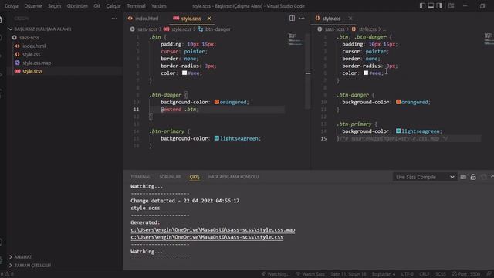Image resolution: width=494 pixels, height=278 pixels.
Task: Click the vertical scrollbar of style.scss editor
Action: click(308, 71)
